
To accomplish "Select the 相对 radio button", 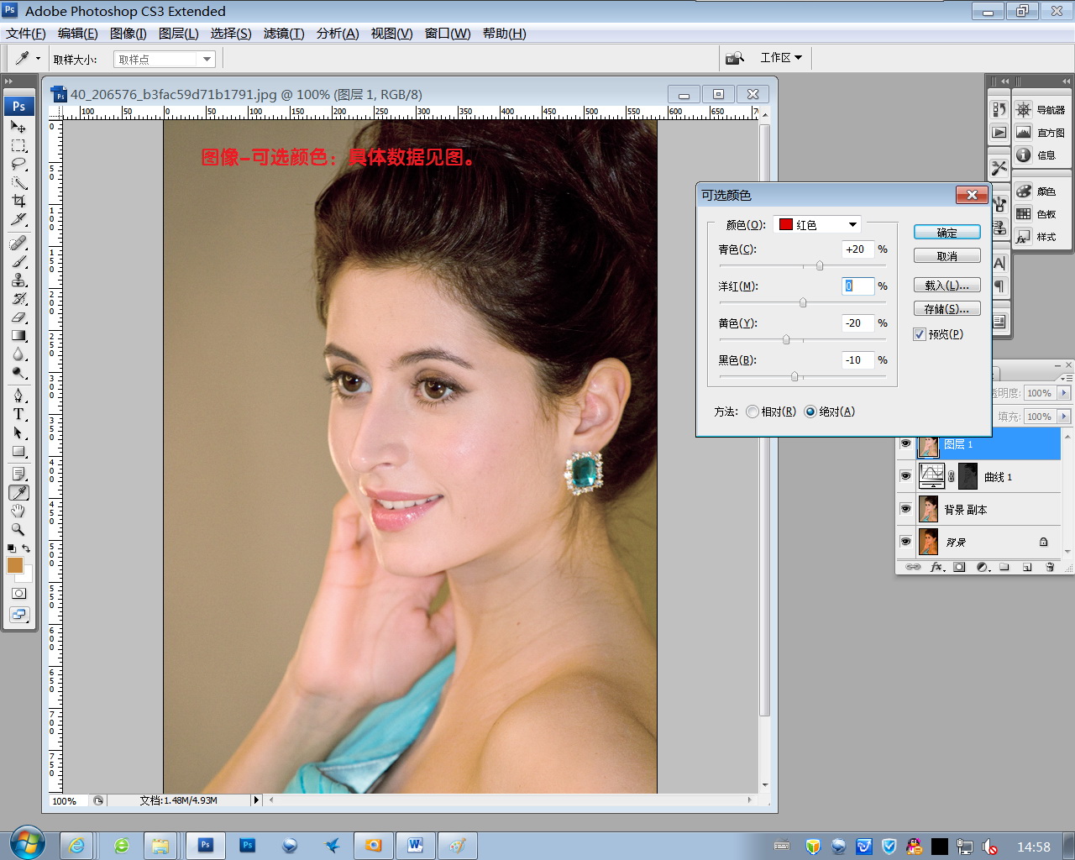I will click(x=752, y=412).
